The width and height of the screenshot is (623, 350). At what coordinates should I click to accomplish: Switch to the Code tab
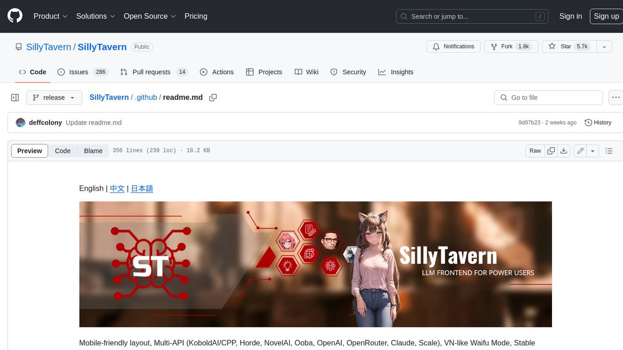point(33,72)
